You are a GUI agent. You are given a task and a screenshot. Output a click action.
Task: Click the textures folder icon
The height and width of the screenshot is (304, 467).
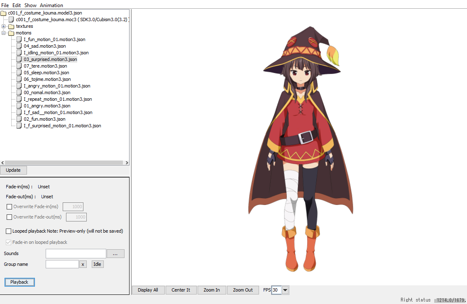pos(11,26)
